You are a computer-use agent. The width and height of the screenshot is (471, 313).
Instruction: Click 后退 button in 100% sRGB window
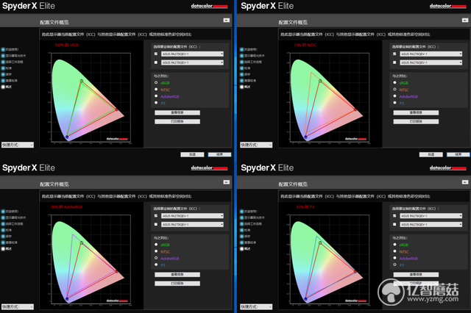click(x=192, y=154)
